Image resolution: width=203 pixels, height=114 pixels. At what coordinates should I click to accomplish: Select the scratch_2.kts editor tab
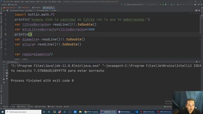click(49, 8)
